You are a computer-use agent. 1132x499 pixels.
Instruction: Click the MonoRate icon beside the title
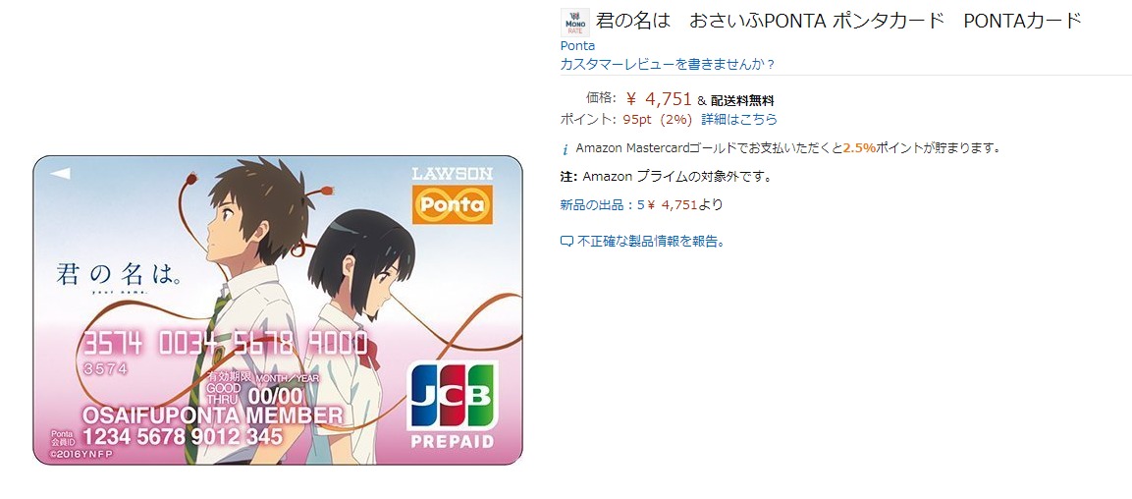coord(575,23)
